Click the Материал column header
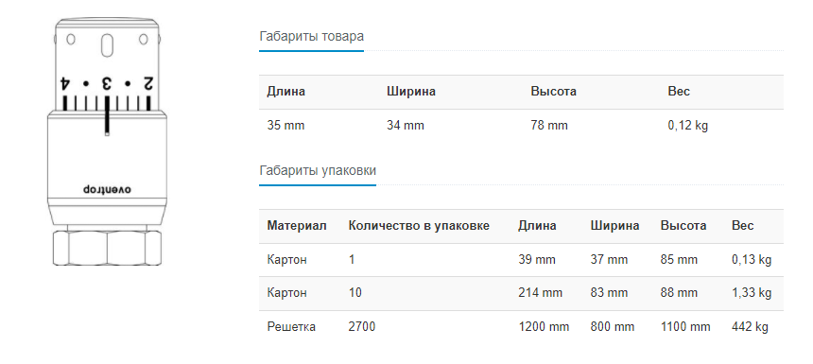813x364 pixels. 297,226
